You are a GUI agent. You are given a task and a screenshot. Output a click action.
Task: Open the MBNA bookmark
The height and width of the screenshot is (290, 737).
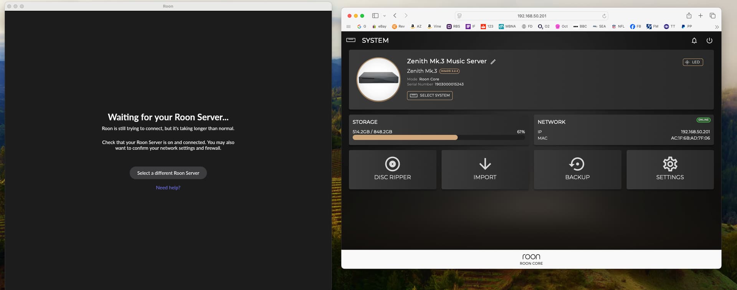click(507, 27)
